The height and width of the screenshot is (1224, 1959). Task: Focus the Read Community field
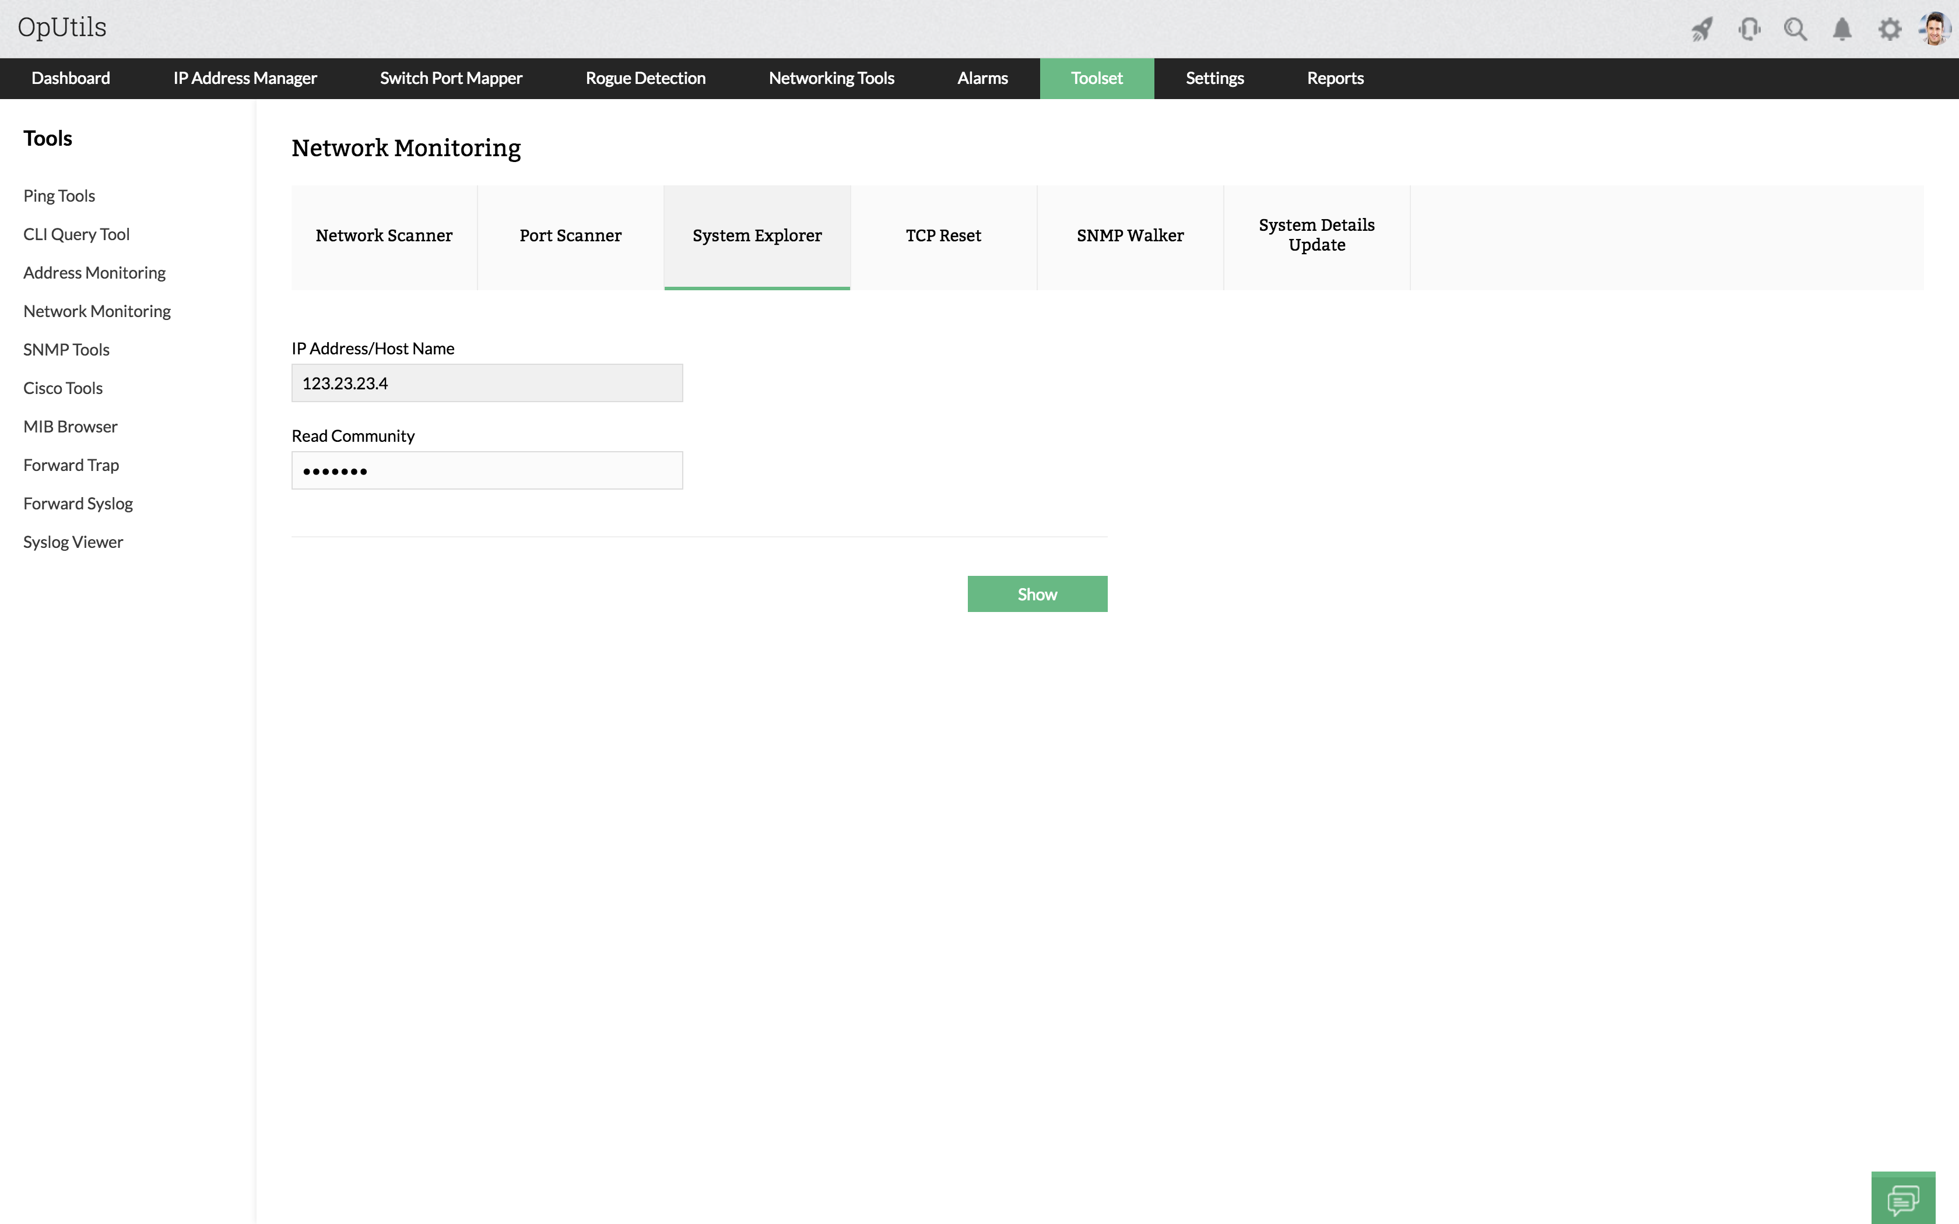coord(486,470)
